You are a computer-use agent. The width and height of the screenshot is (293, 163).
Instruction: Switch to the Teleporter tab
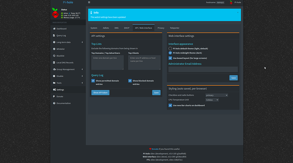(x=175, y=28)
